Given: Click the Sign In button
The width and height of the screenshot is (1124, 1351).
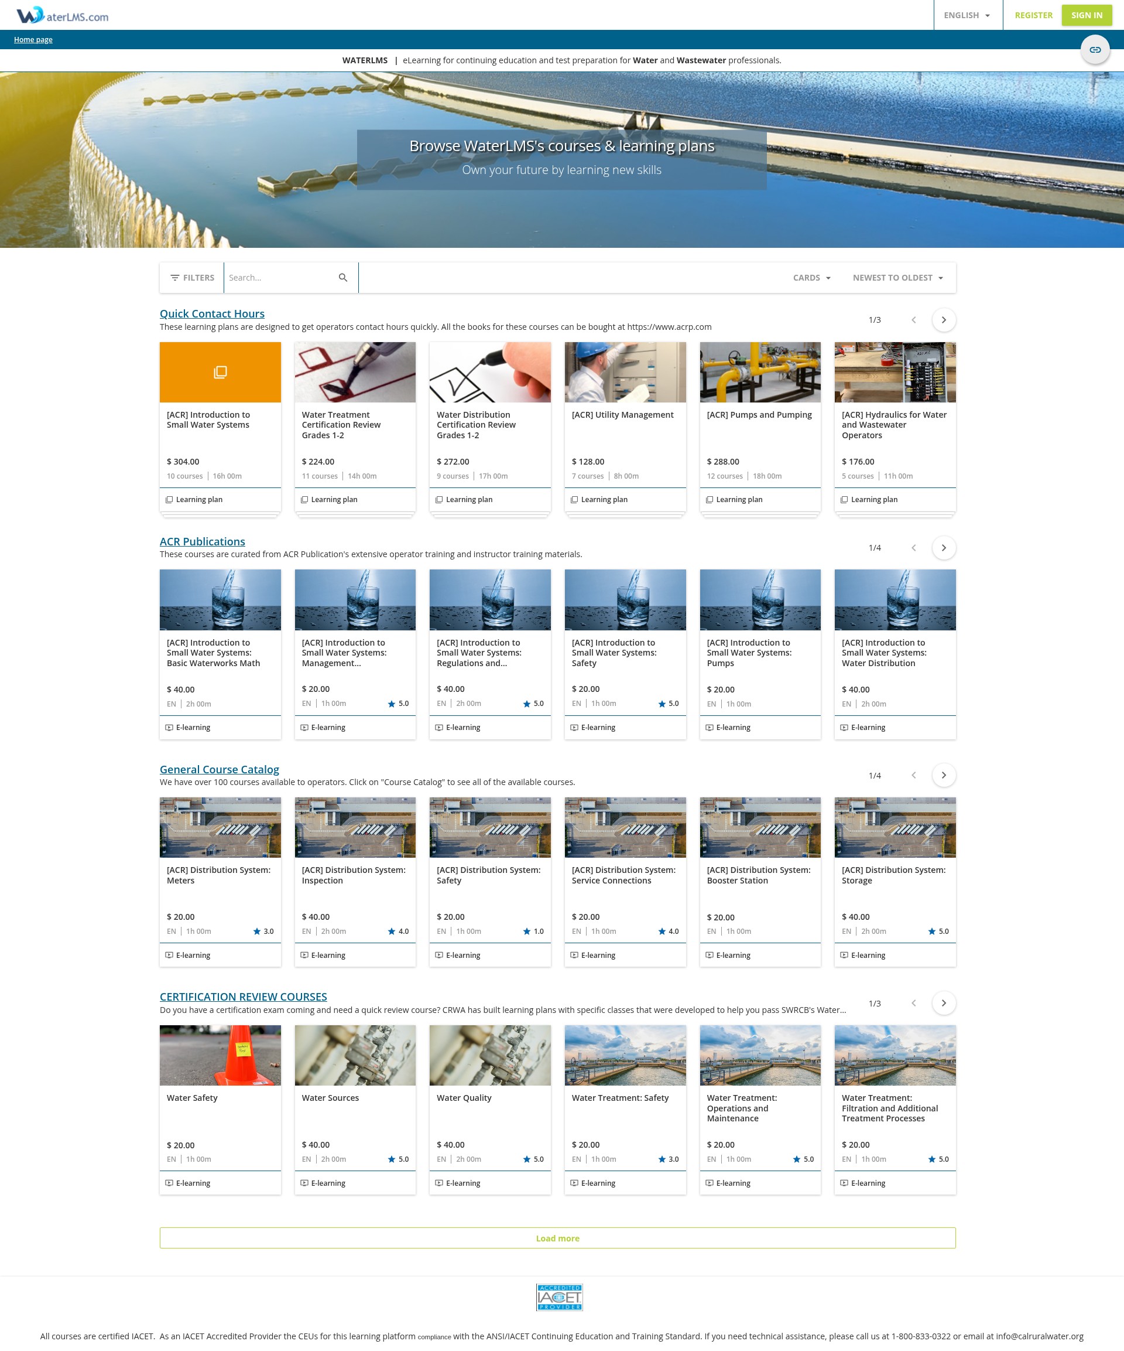Looking at the screenshot, I should (1087, 15).
